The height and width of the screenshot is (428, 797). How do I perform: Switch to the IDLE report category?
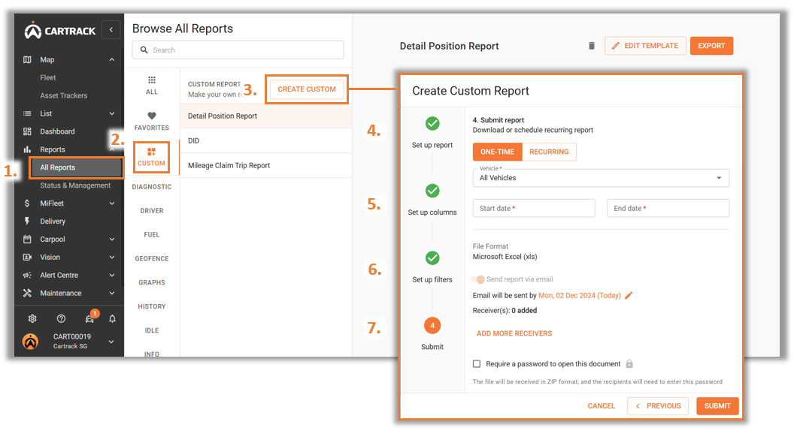coord(151,330)
